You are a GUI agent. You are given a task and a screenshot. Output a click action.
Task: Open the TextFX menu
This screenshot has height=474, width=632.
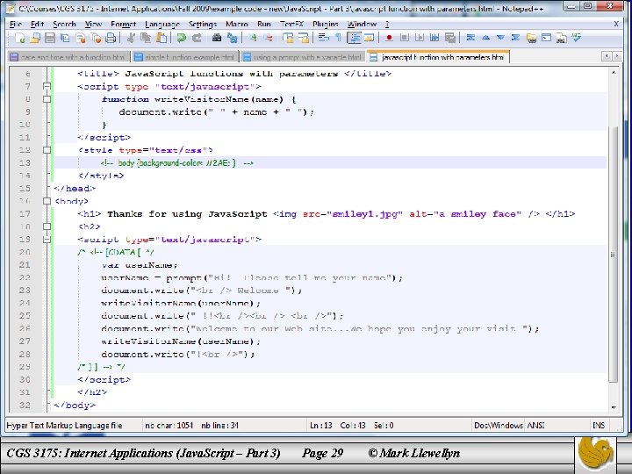click(291, 25)
